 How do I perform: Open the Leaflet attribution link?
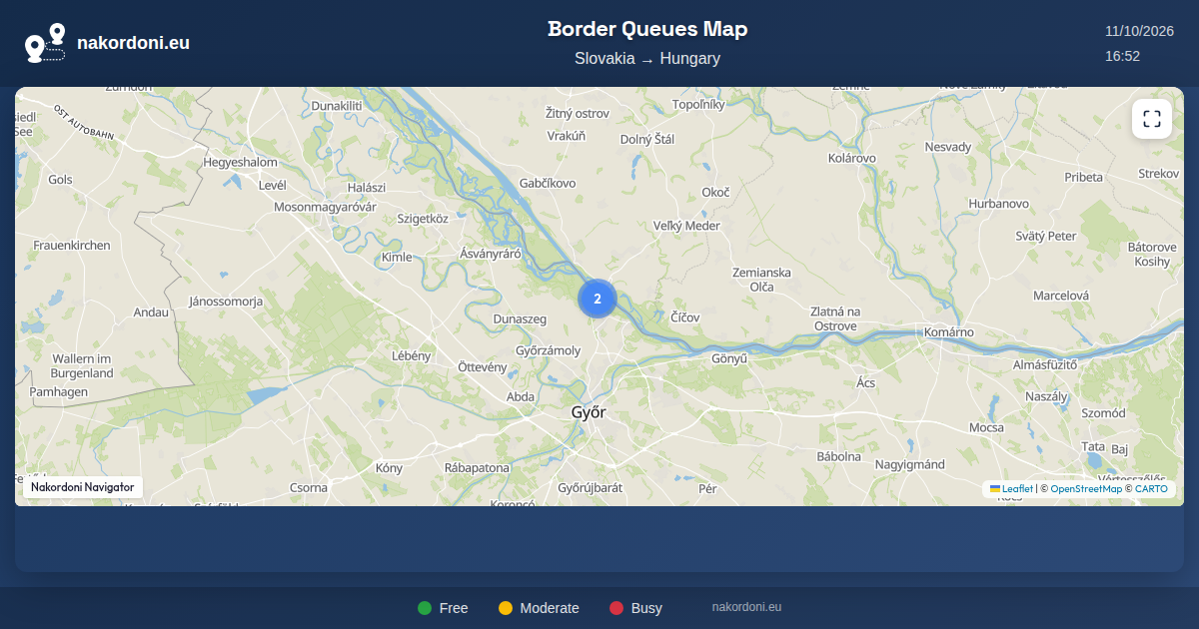1011,489
